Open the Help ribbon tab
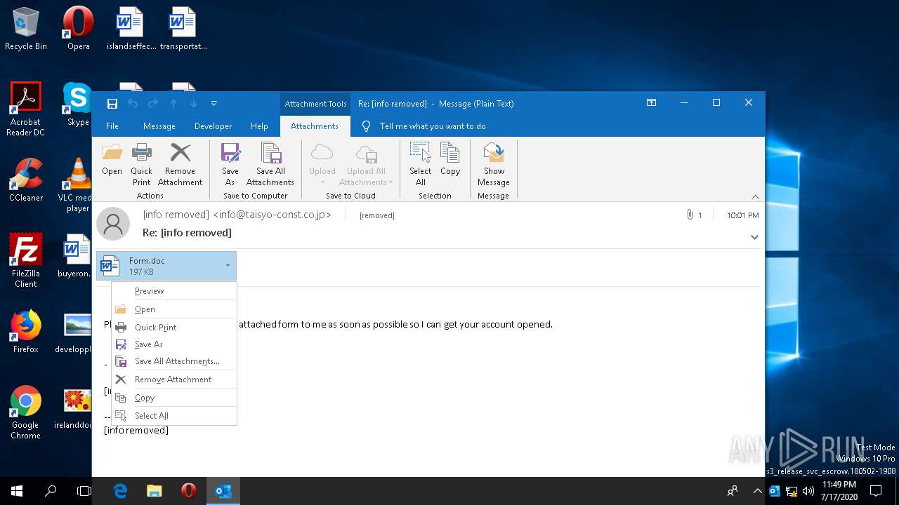Viewport: 899px width, 505px height. (x=259, y=126)
